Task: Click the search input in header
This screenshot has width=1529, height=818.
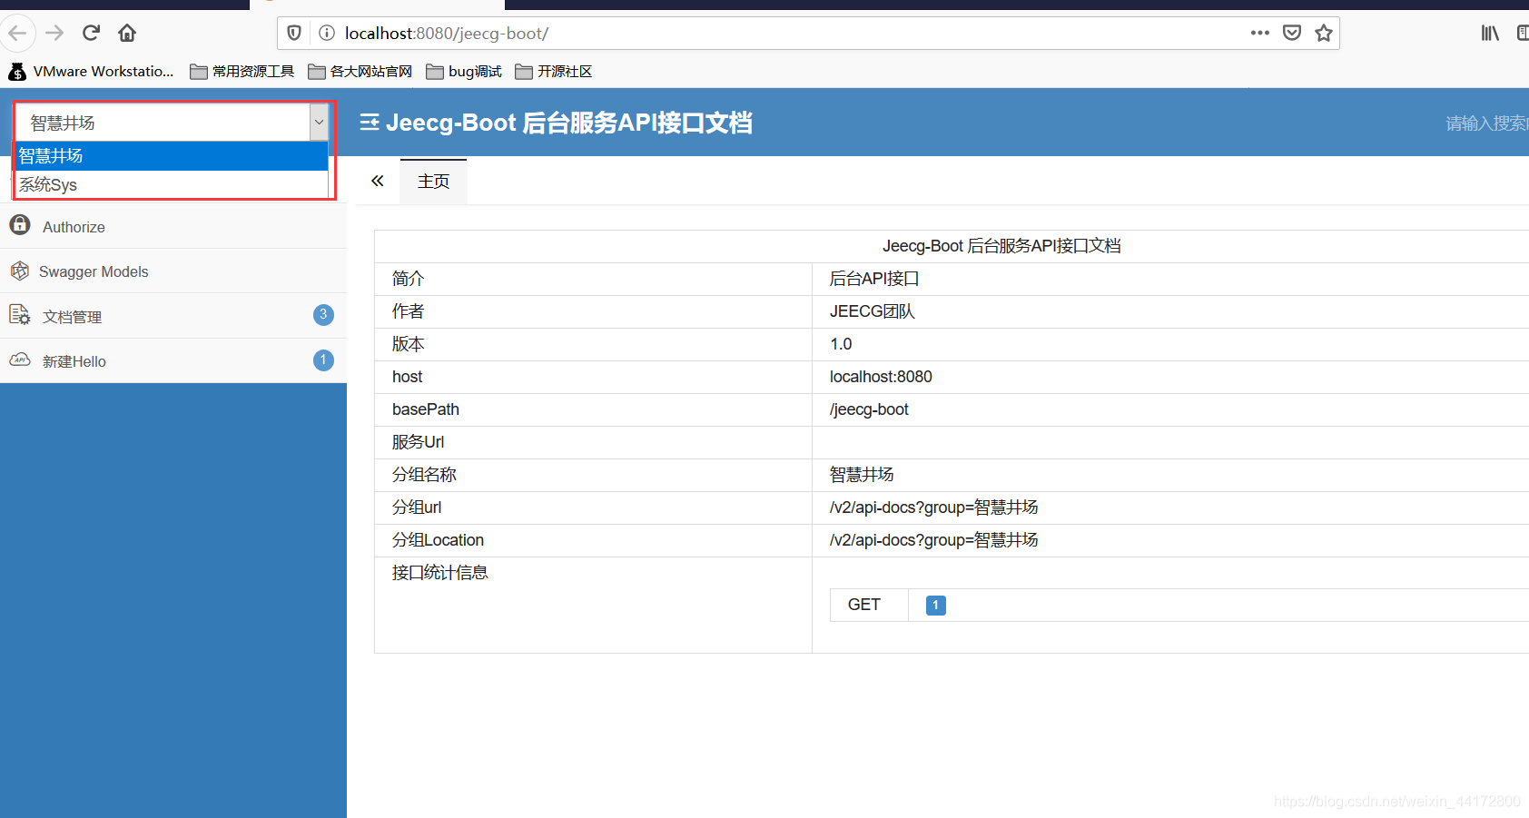Action: [1485, 123]
